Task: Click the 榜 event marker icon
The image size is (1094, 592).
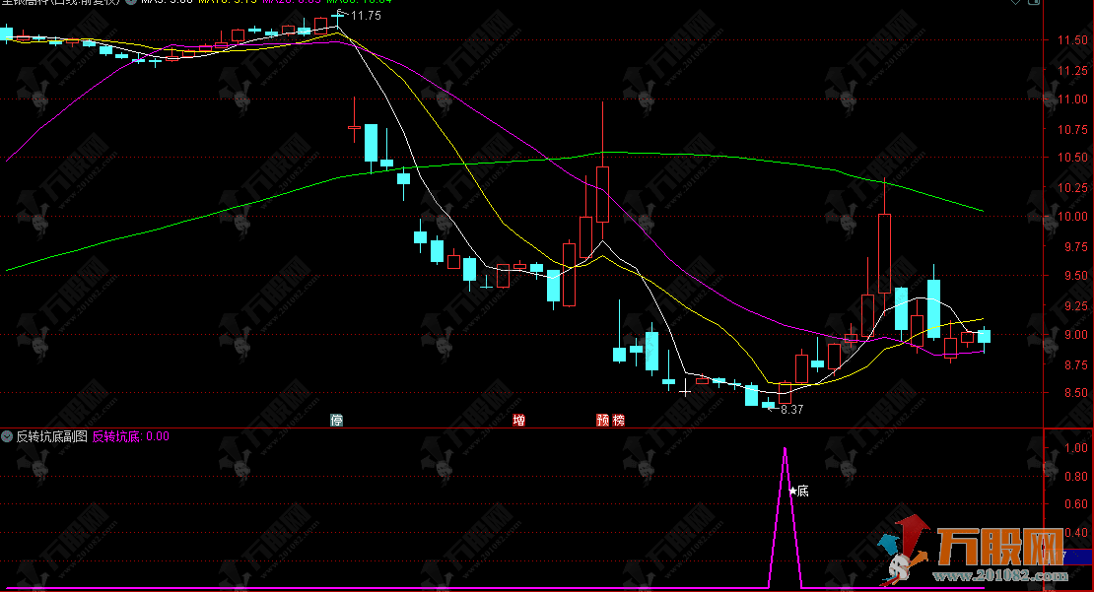Action: [x=618, y=420]
